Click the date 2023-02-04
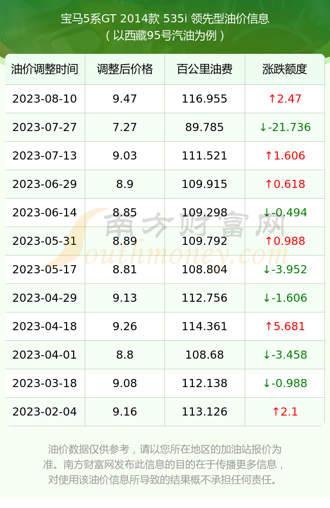Viewport: 330px width, 508px height. (x=45, y=412)
